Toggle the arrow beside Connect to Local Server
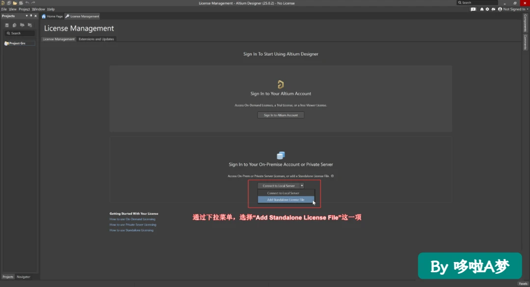Image resolution: width=530 pixels, height=287 pixels. (x=302, y=185)
